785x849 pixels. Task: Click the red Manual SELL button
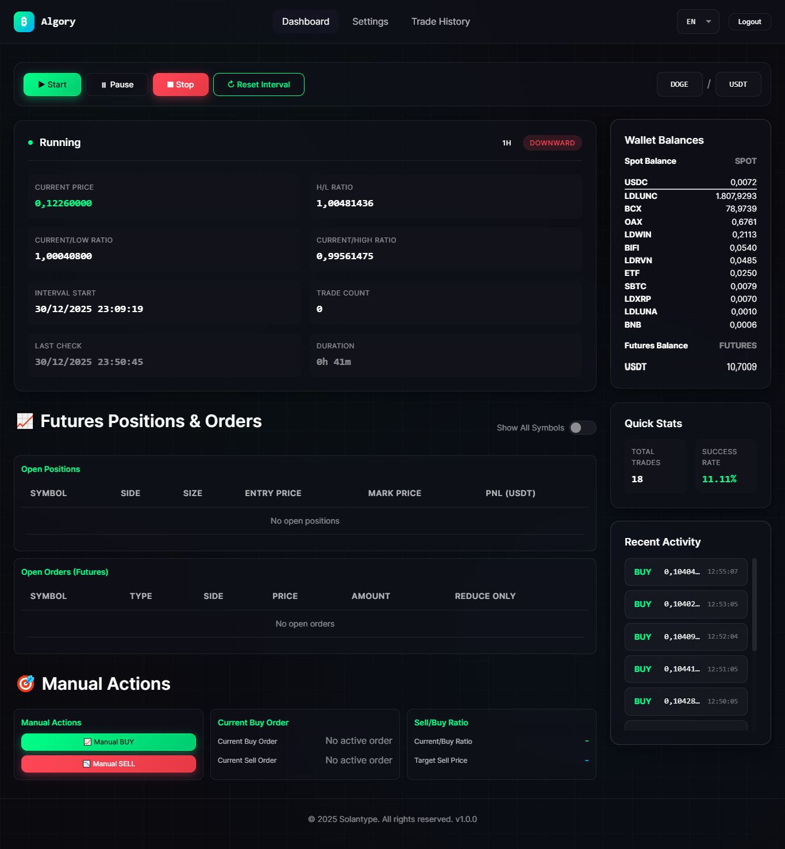pos(109,764)
